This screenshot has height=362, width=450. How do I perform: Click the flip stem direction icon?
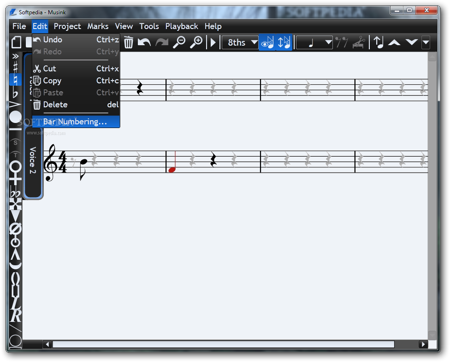(379, 42)
